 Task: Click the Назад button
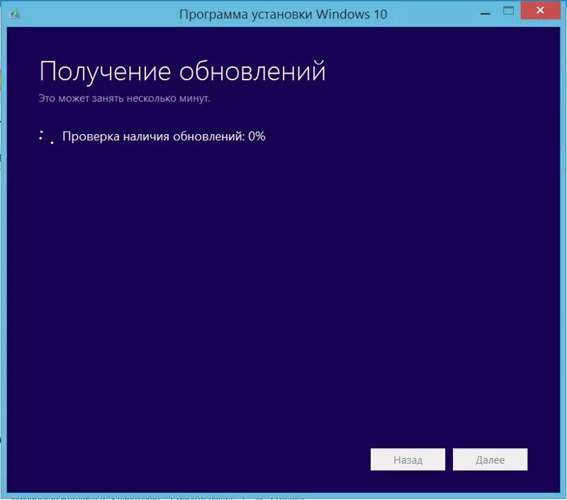[408, 460]
